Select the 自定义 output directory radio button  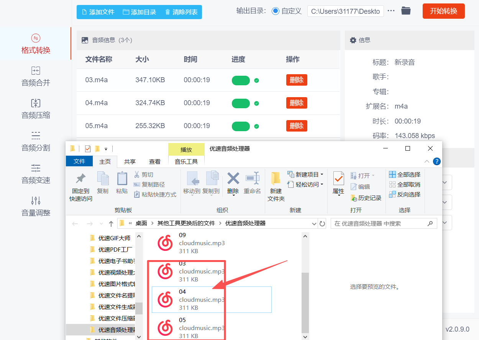click(x=275, y=11)
